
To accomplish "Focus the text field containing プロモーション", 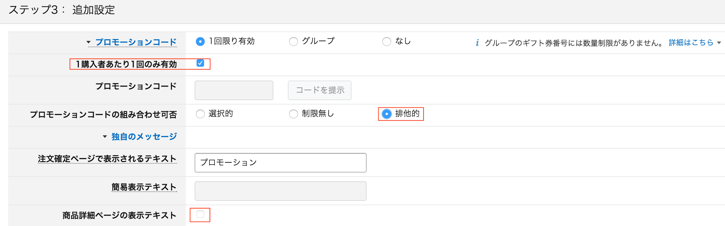I will coord(280,163).
